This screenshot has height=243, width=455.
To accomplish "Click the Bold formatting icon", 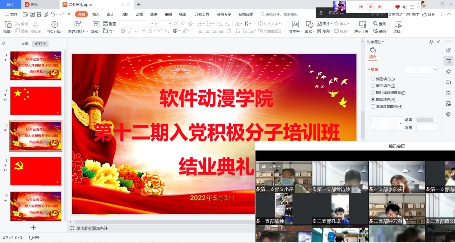I will (x=123, y=31).
